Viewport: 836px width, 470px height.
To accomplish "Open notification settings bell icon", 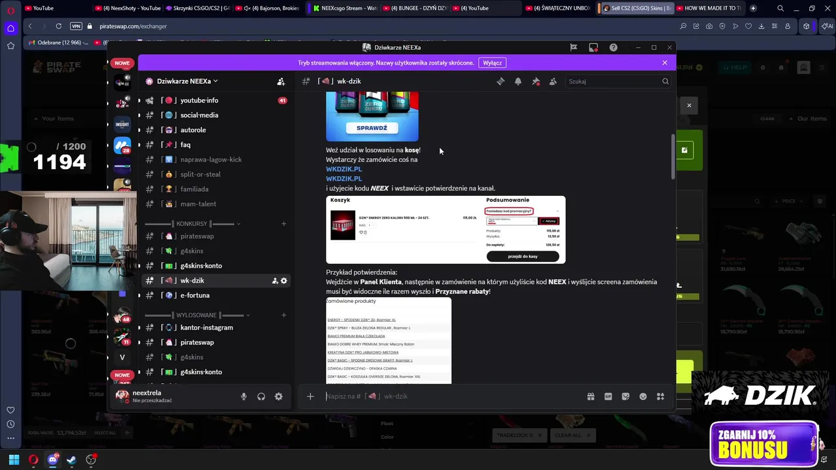I will pos(518,82).
